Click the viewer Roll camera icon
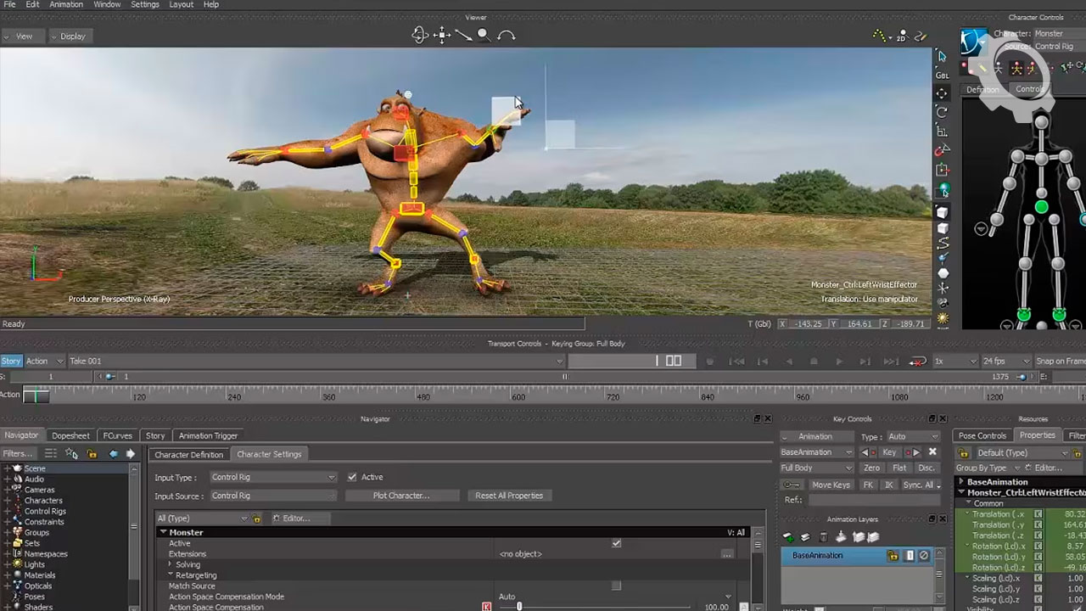 click(507, 36)
